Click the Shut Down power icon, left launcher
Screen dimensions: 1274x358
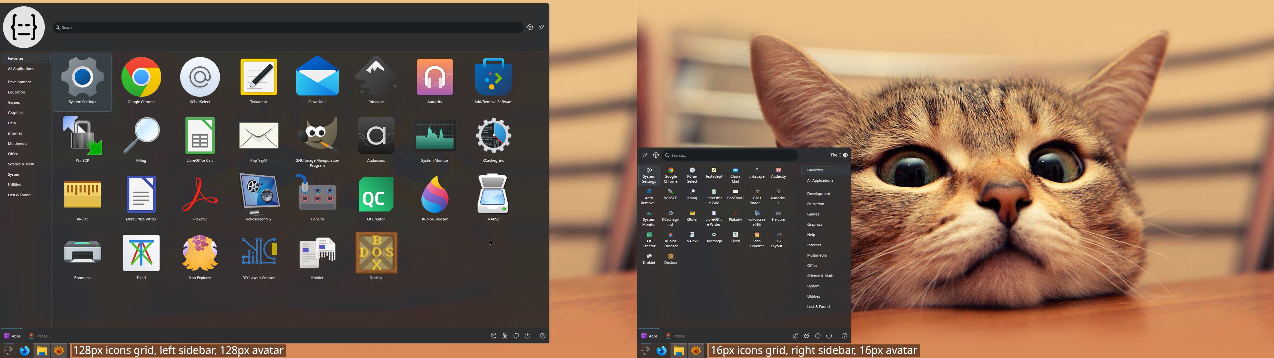528,336
